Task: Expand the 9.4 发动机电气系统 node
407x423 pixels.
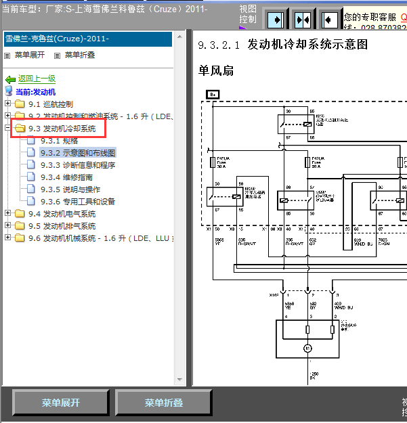Action: 7,213
